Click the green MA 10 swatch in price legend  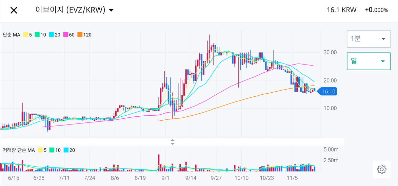[x=37, y=35]
